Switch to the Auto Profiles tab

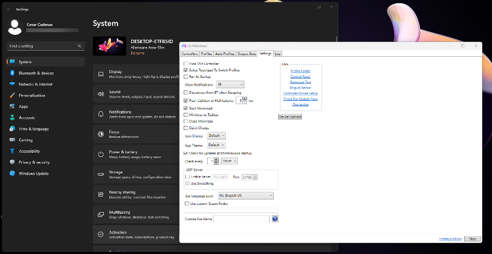click(225, 54)
